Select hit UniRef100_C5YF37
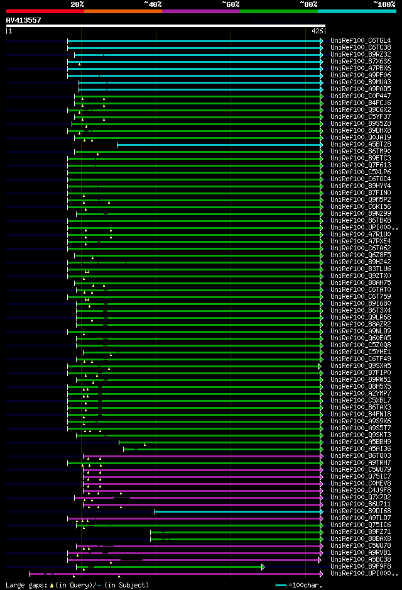Image resolution: width=402 pixels, height=590 pixels. point(361,116)
